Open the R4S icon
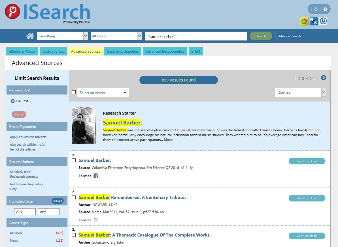 314,21
